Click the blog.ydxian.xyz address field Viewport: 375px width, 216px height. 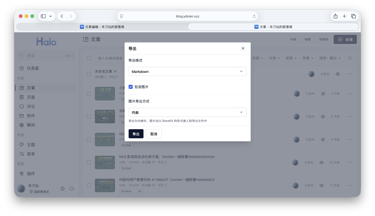point(188,16)
